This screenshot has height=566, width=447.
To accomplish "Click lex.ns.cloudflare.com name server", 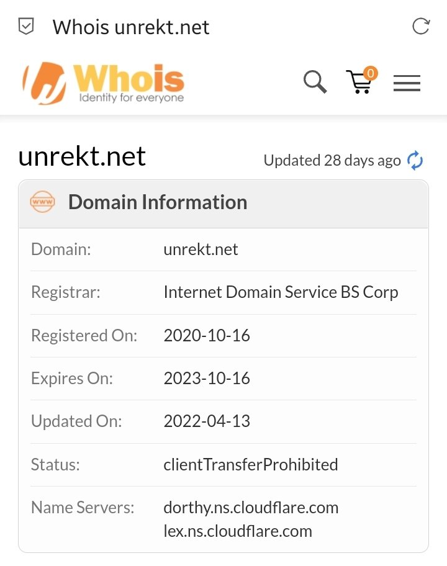I will tap(238, 531).
